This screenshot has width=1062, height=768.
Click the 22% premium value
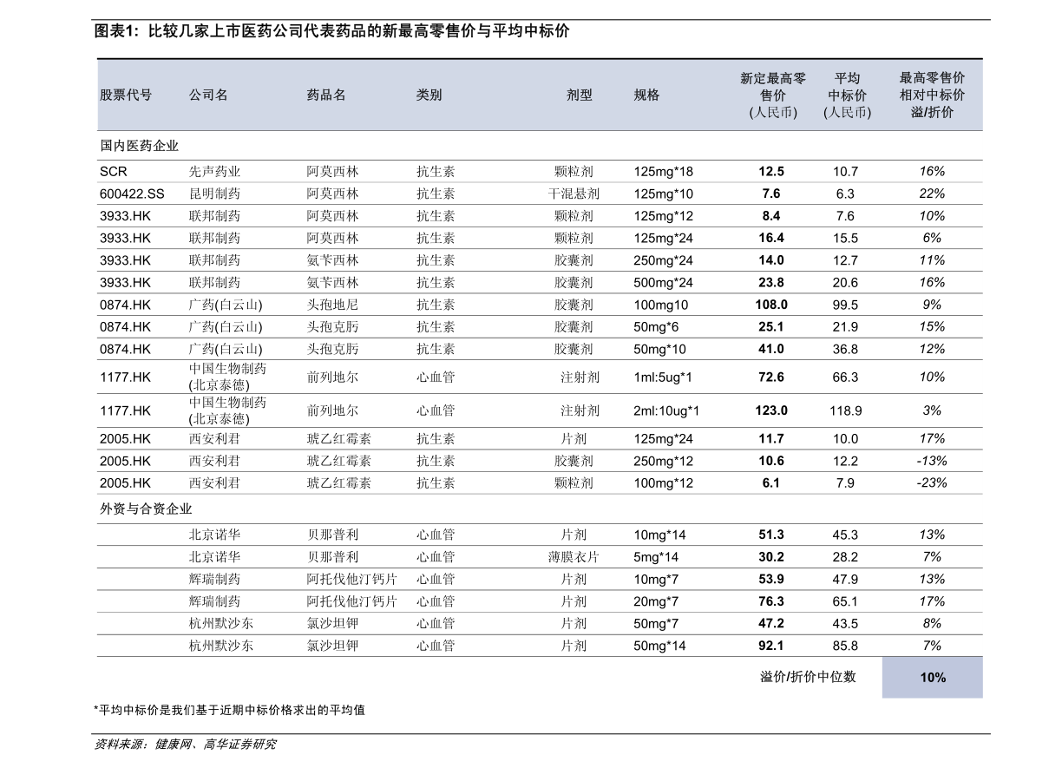pyautogui.click(x=932, y=194)
